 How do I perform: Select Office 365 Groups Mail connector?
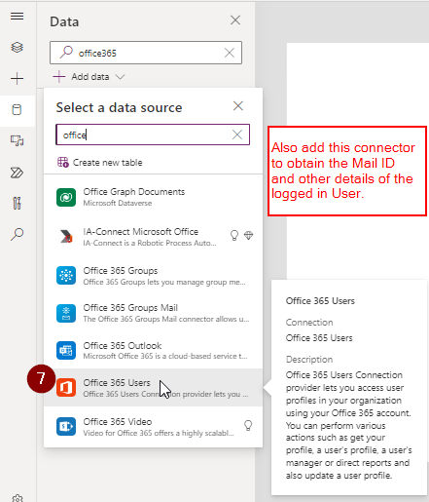153,313
